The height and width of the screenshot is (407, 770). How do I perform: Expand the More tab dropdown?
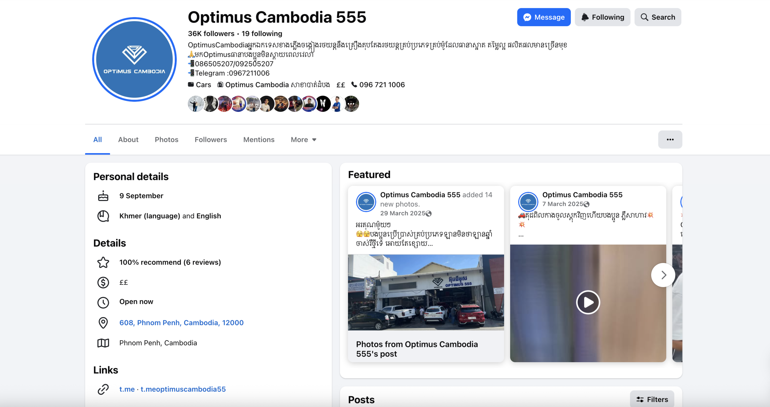(x=303, y=140)
